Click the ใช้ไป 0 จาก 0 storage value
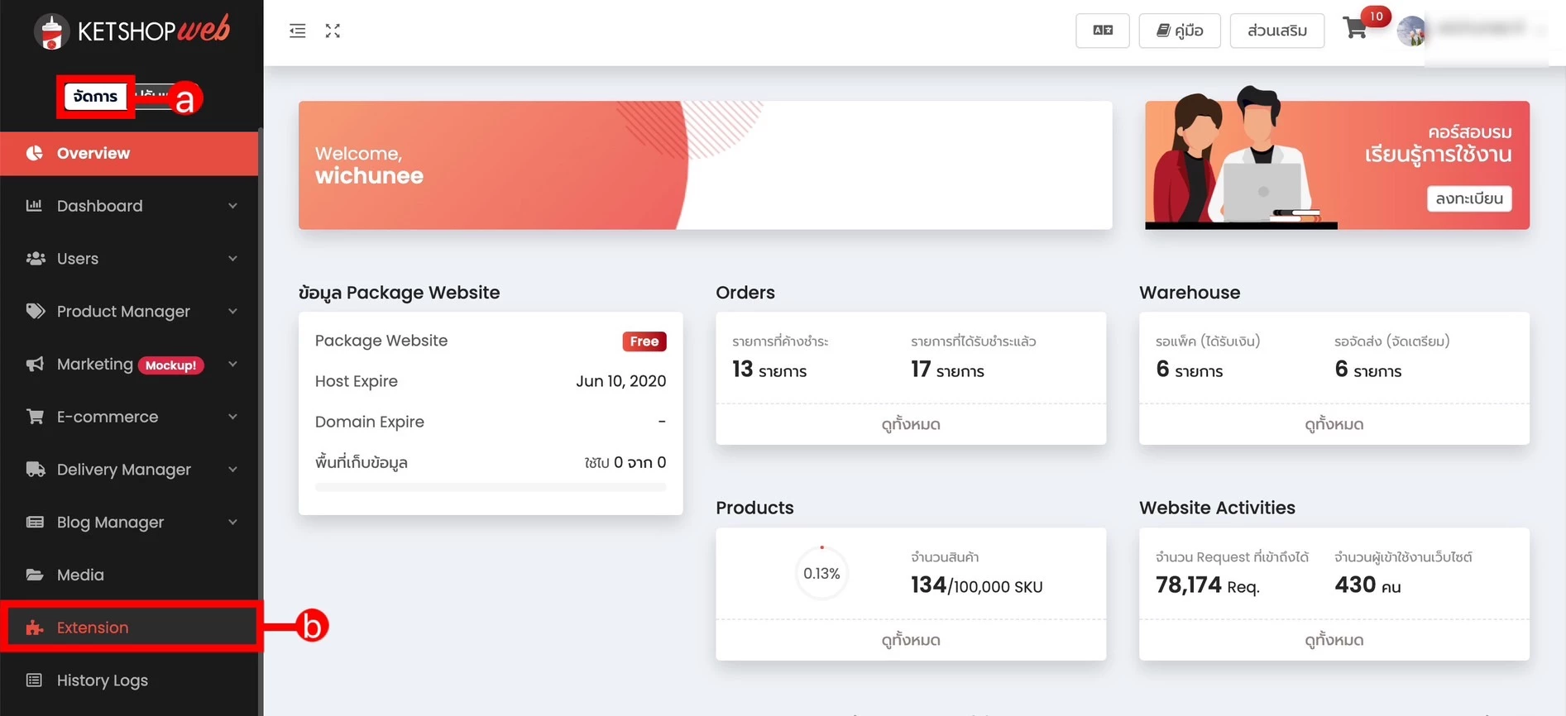This screenshot has width=1566, height=716. (x=625, y=462)
